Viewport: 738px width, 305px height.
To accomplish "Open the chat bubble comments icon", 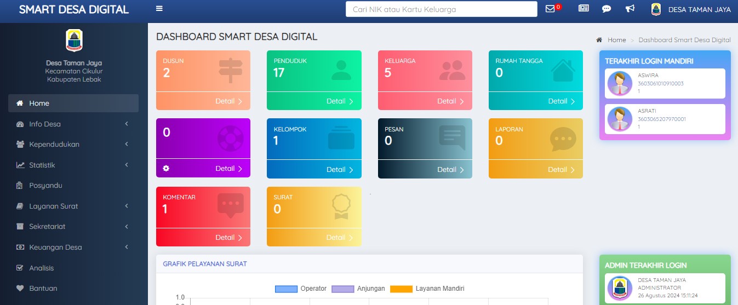I will 607,9.
